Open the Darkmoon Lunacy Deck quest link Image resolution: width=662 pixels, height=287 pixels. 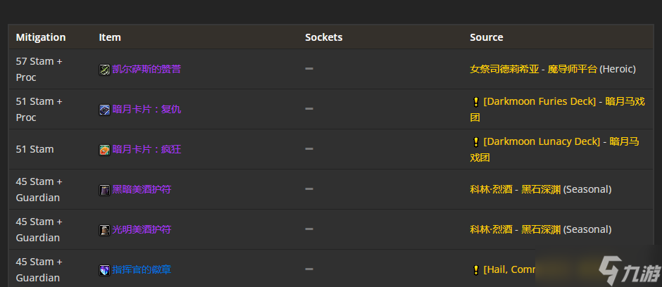(x=542, y=141)
